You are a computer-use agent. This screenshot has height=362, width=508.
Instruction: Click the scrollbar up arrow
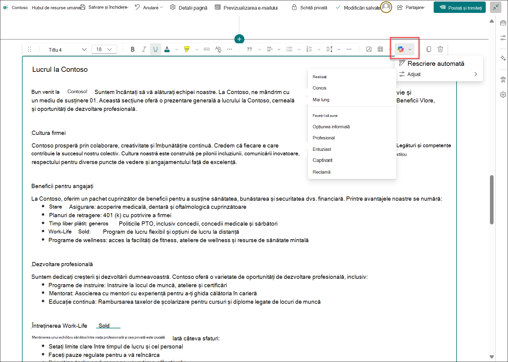pyautogui.click(x=492, y=21)
